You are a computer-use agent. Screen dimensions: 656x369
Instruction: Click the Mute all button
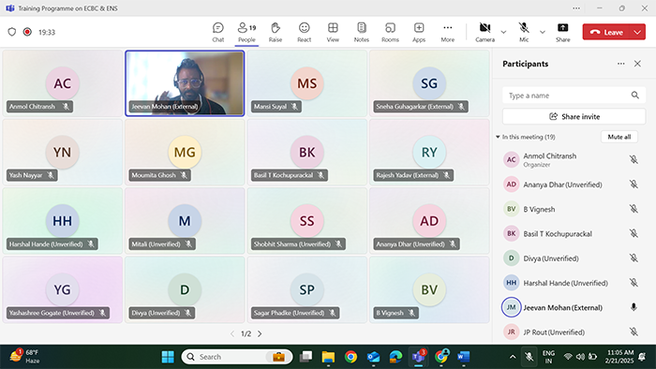pyautogui.click(x=619, y=137)
